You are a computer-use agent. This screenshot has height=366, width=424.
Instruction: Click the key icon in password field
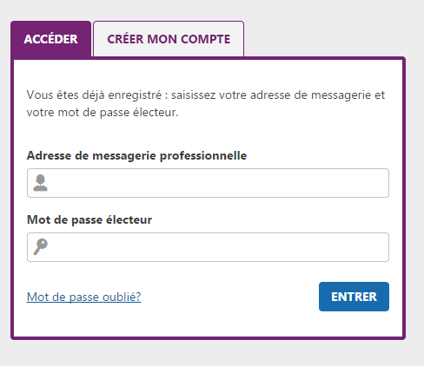(x=40, y=246)
